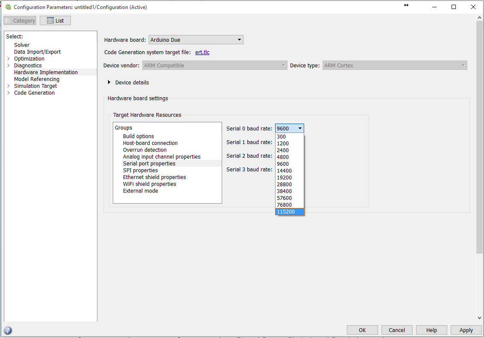Click the down arrow on the scrollbar

coord(479,317)
